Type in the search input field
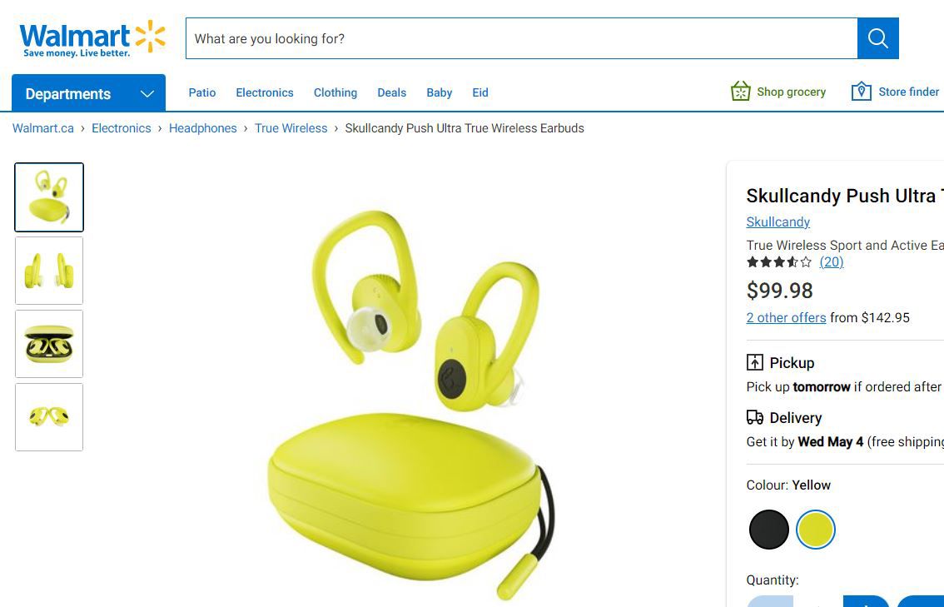Viewport: 944px width, 607px height. coord(521,38)
